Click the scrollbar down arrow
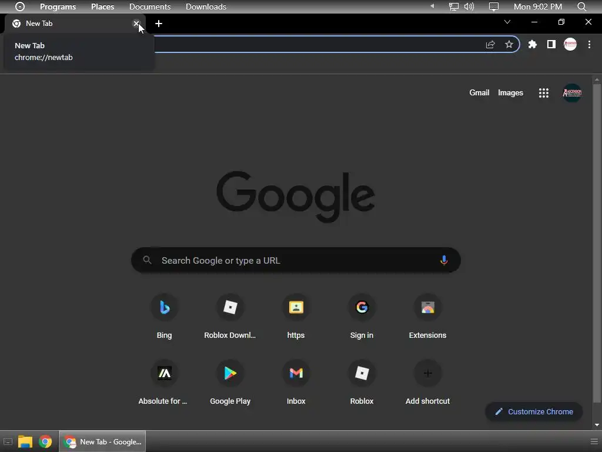The width and height of the screenshot is (602, 452). click(x=597, y=425)
